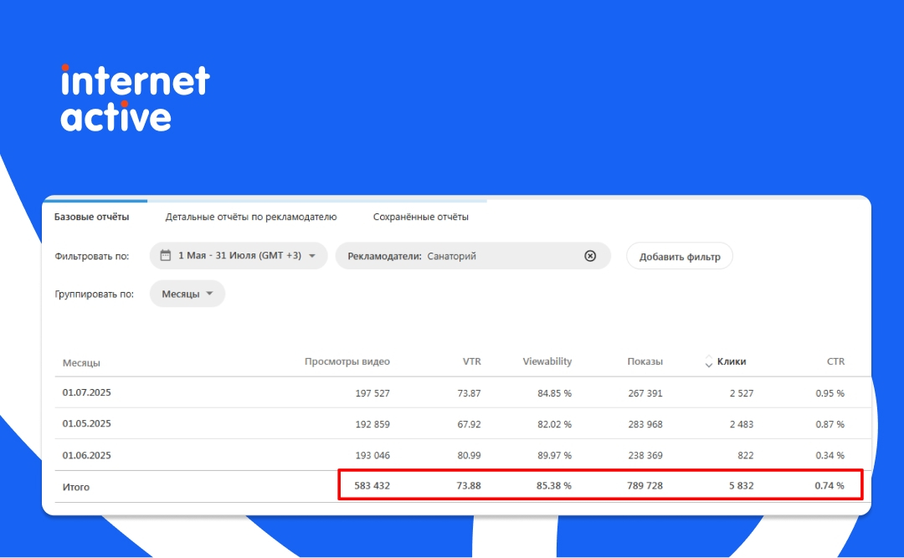Click the internet active logo
The image size is (904, 558).
(136, 97)
